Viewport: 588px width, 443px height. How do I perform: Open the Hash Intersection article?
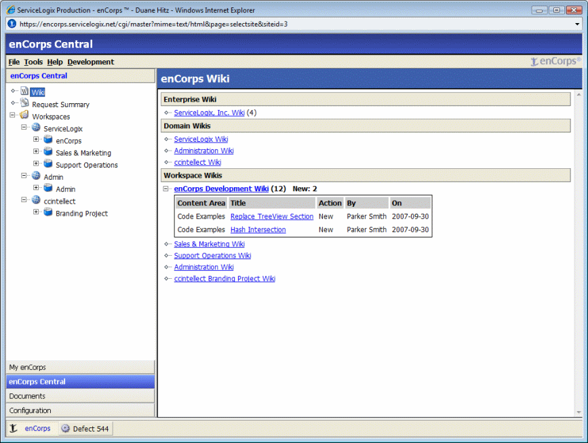[x=258, y=229]
